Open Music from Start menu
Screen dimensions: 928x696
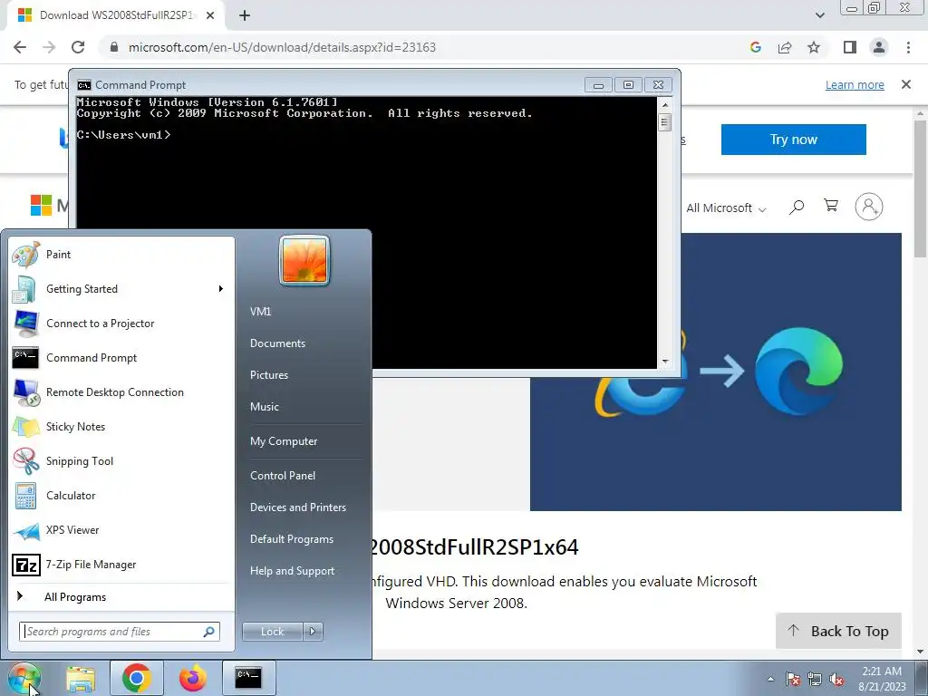click(x=264, y=407)
